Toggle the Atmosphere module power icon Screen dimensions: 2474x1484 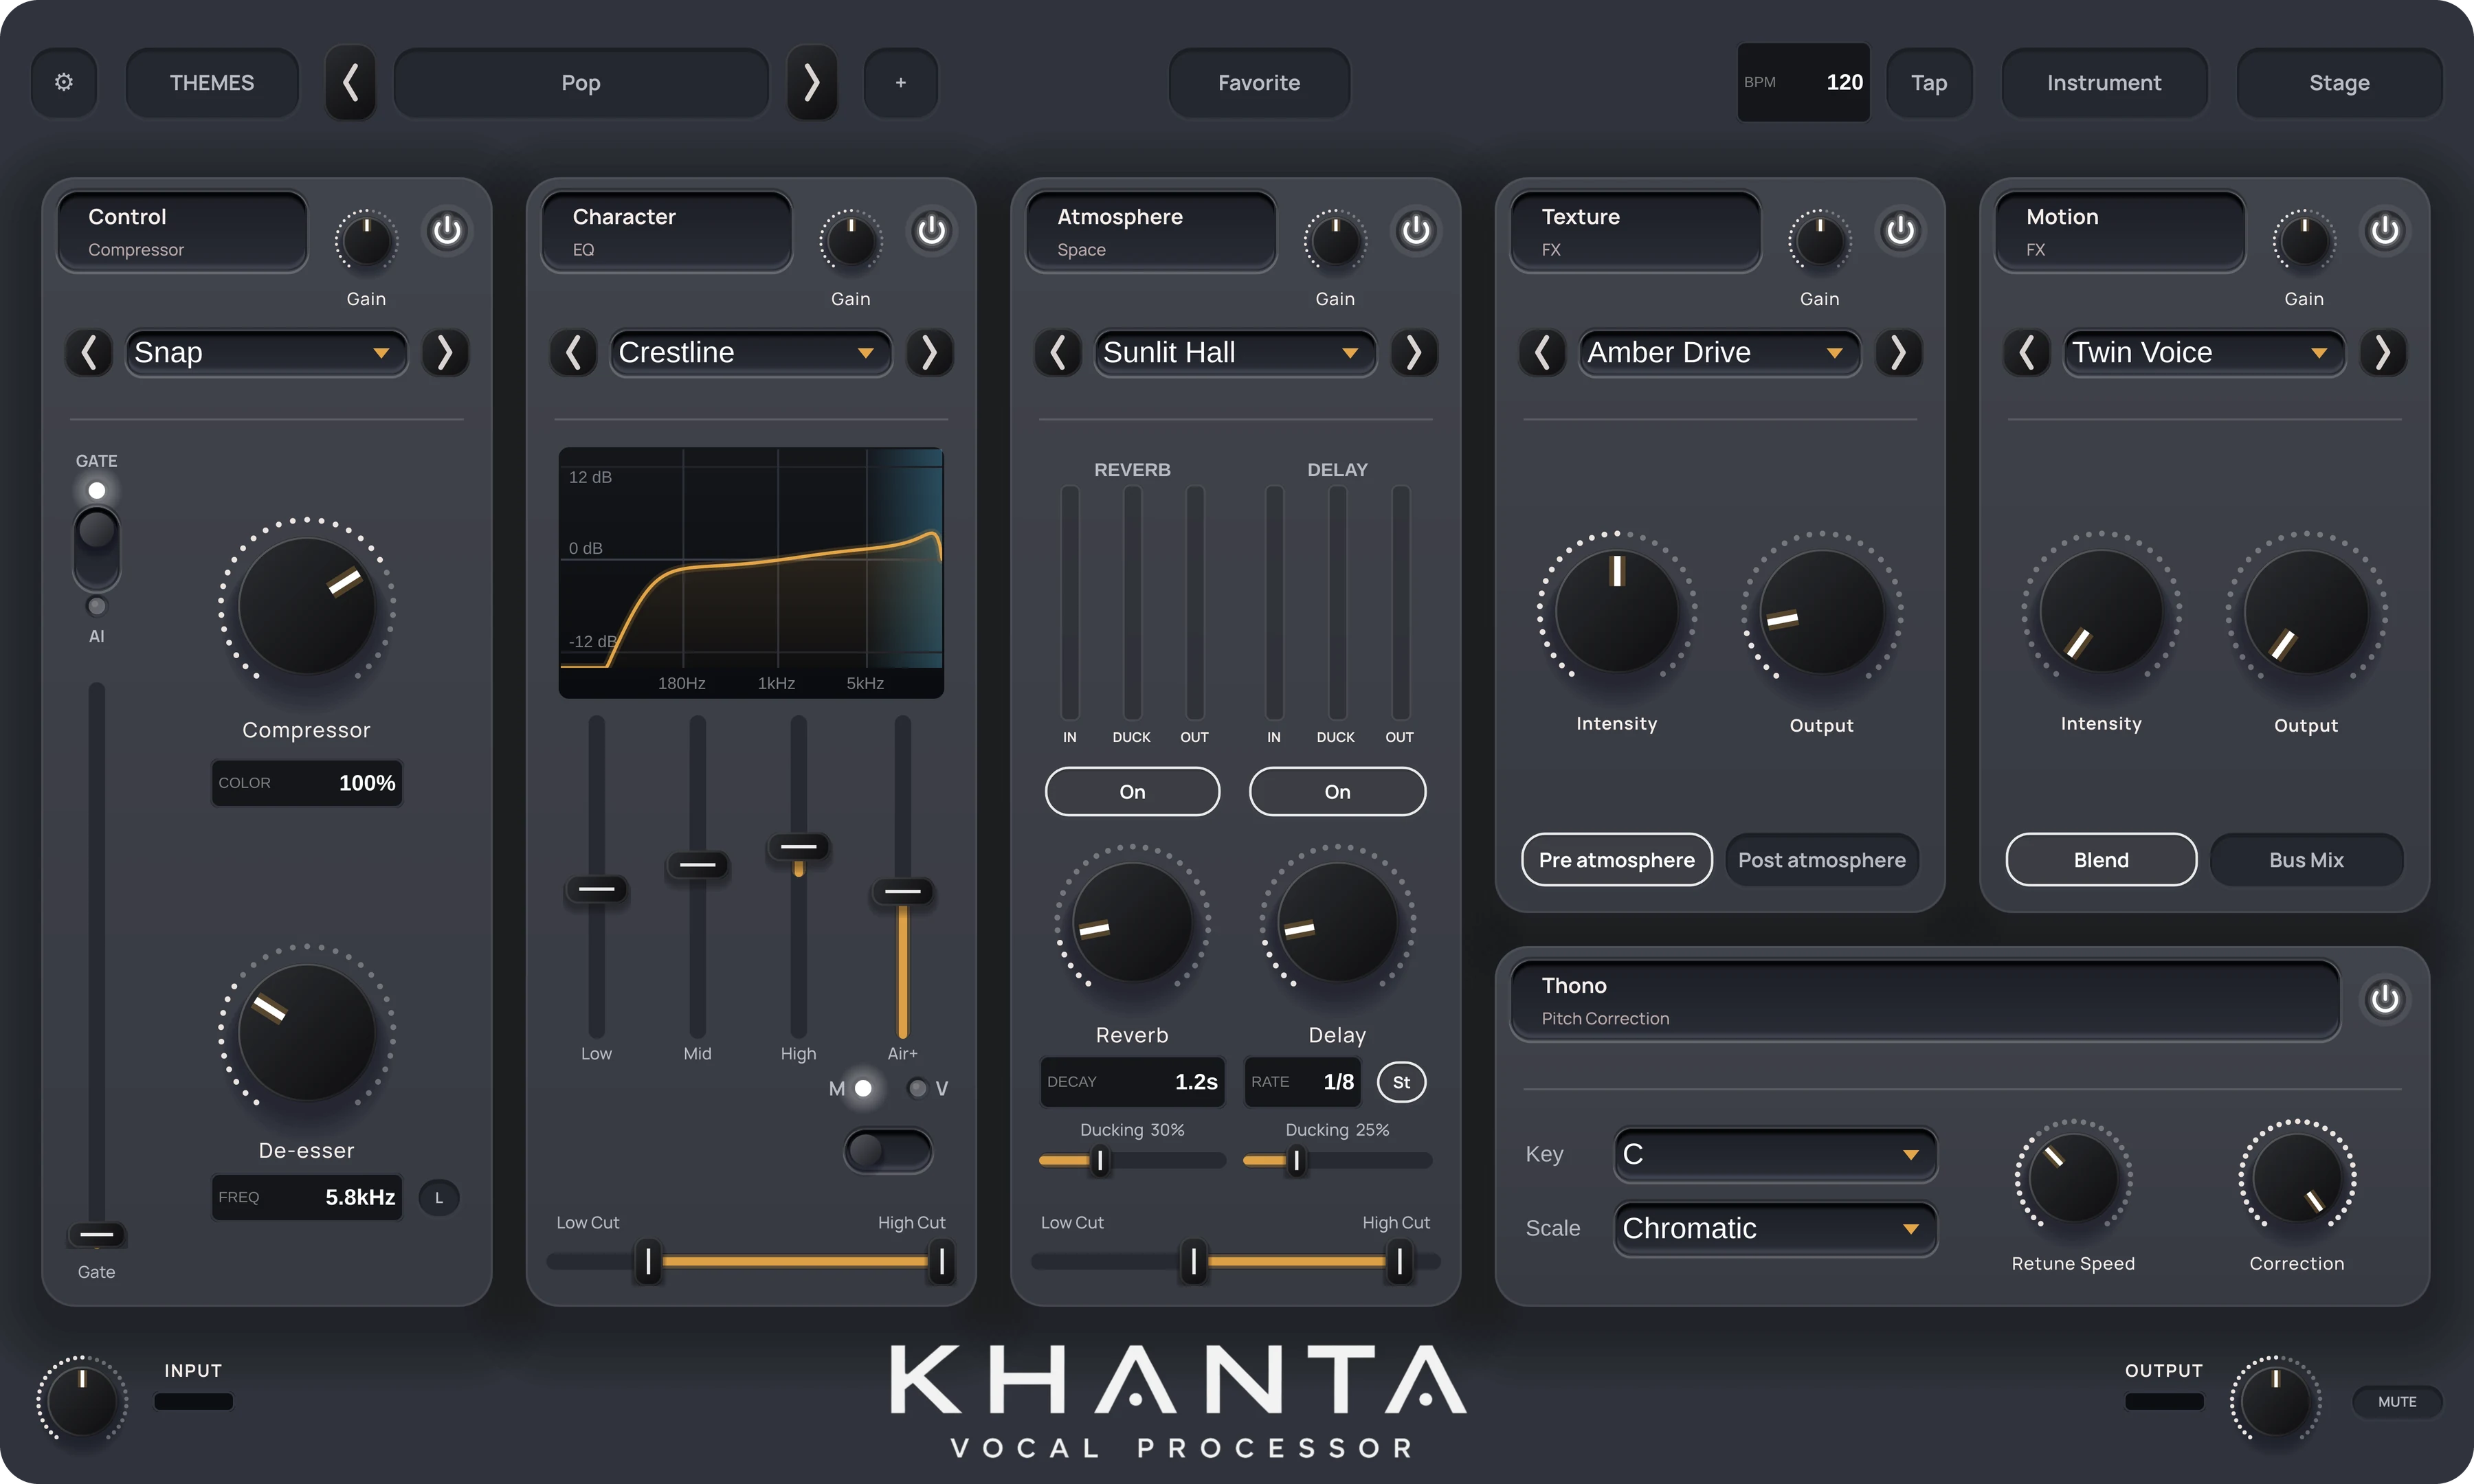click(1415, 231)
